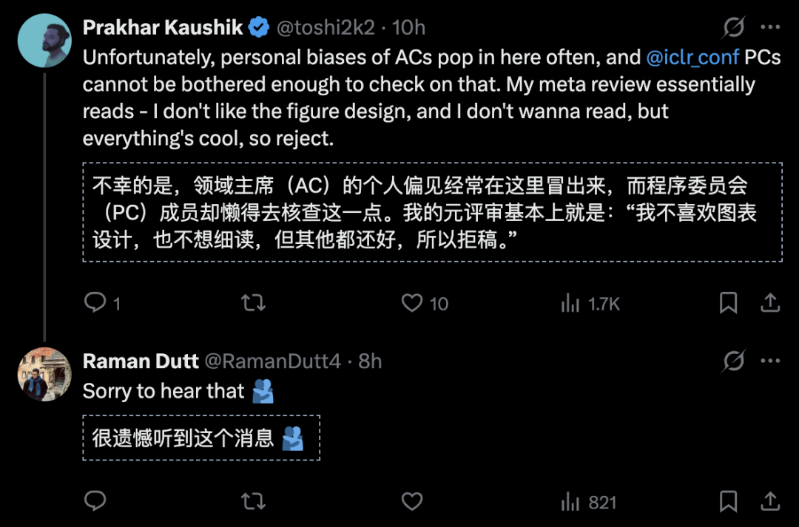This screenshot has height=527, width=799.
Task: Open Grok icon on Raman's reply
Action: [733, 361]
